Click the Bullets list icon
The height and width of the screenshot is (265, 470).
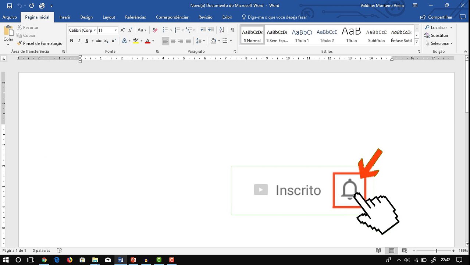(165, 30)
